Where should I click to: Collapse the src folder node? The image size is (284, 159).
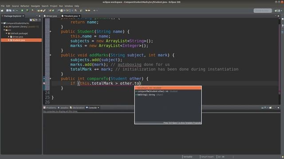pos(4,30)
